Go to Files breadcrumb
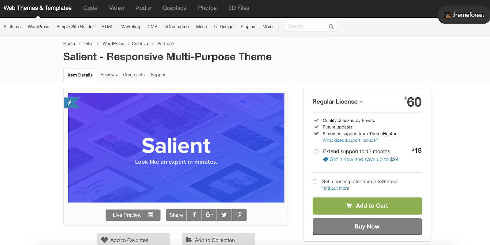 click(x=89, y=43)
